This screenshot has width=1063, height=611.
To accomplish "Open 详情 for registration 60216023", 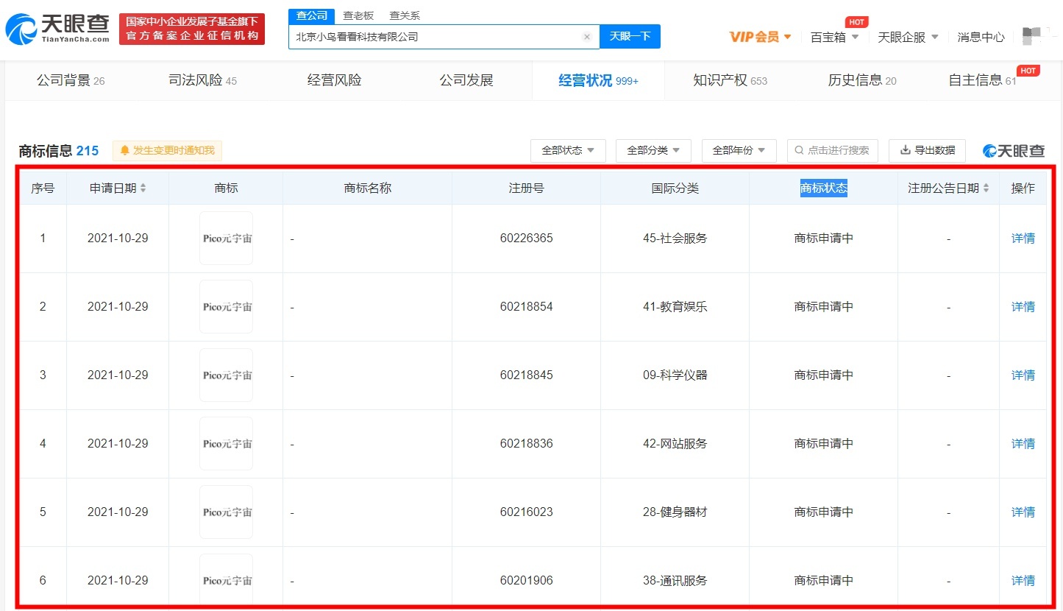I will [x=1023, y=512].
